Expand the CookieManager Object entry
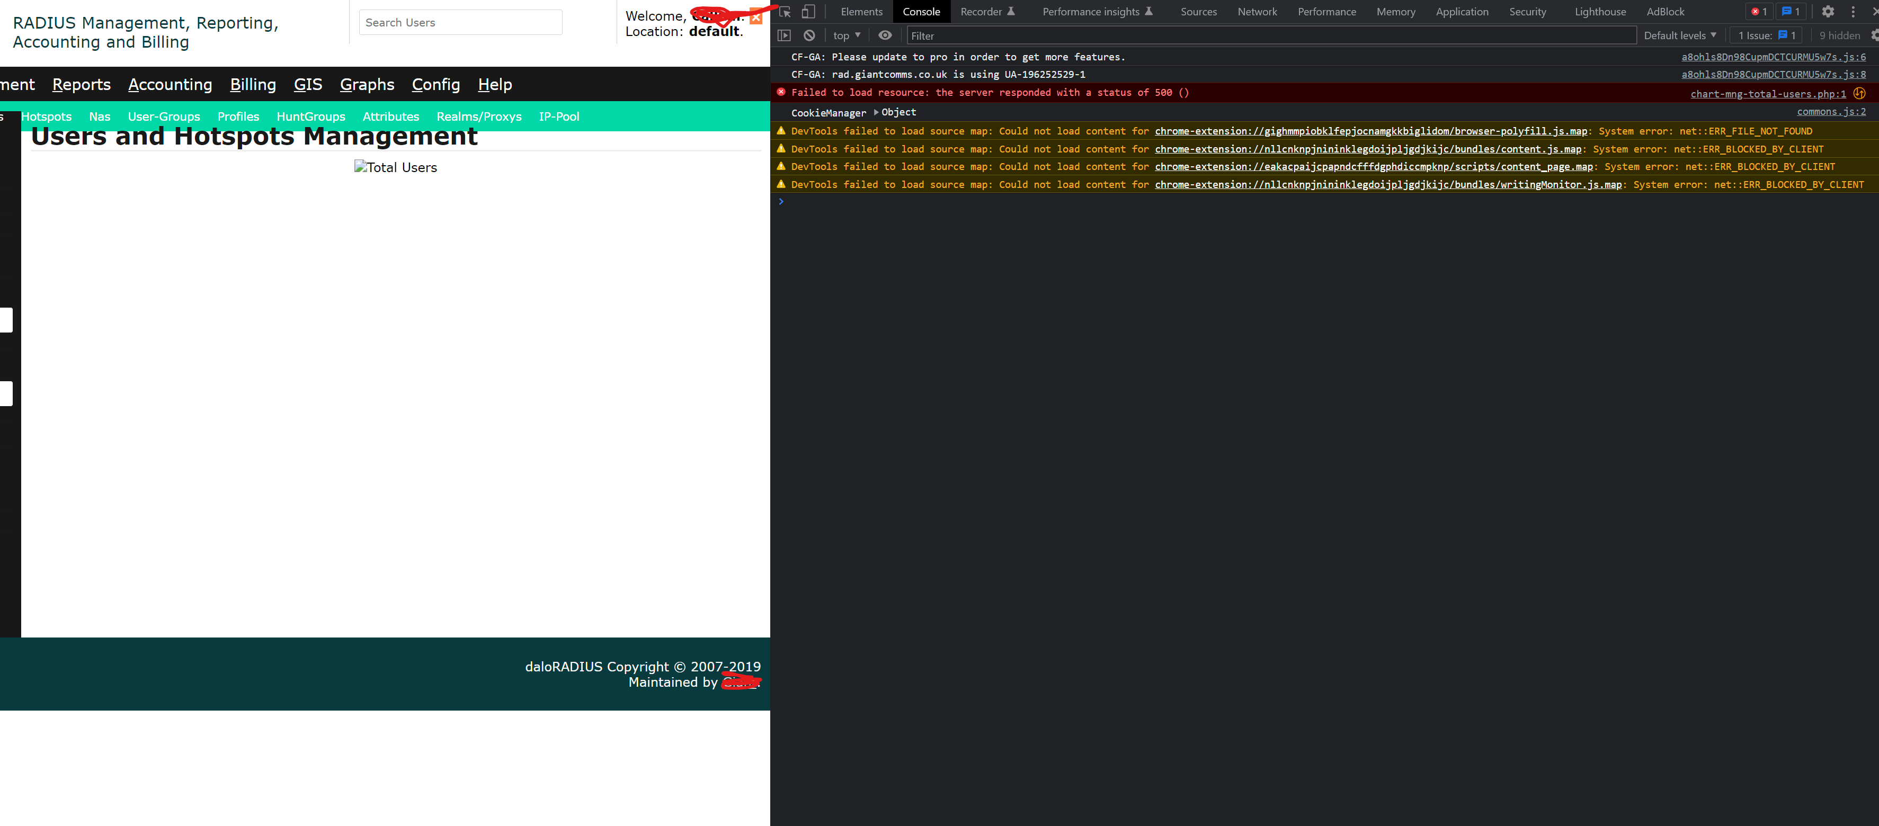The image size is (1879, 826). coord(875,112)
